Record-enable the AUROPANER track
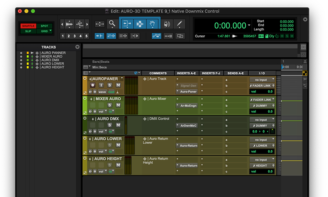The image size is (328, 197). pyautogui.click(x=93, y=85)
